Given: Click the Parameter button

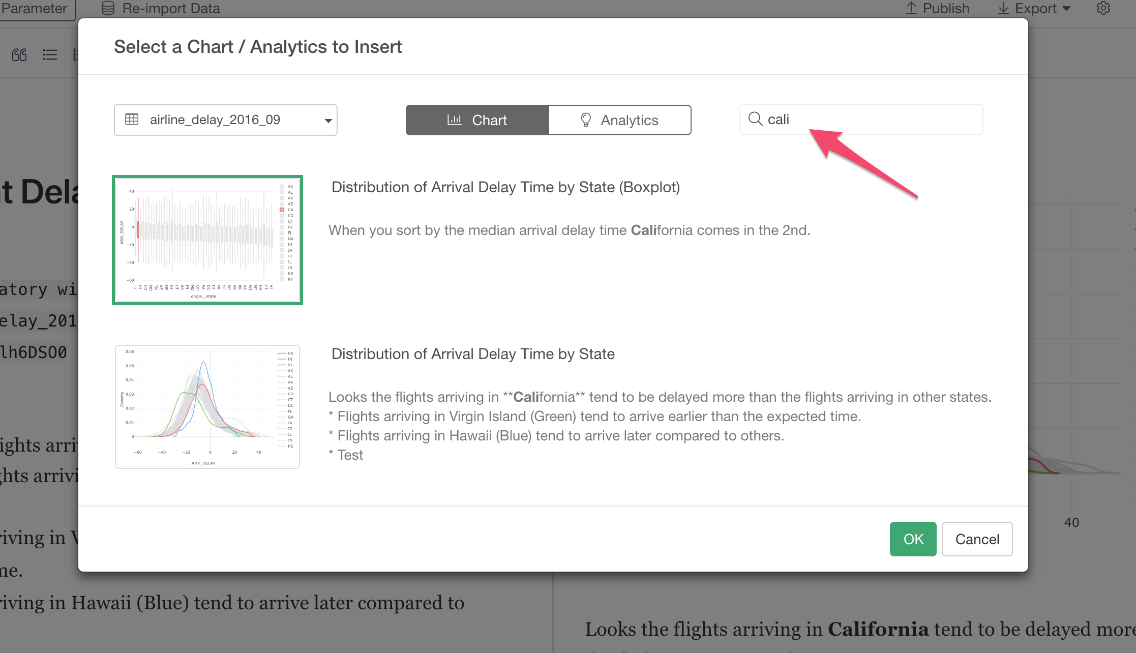Looking at the screenshot, I should [36, 9].
